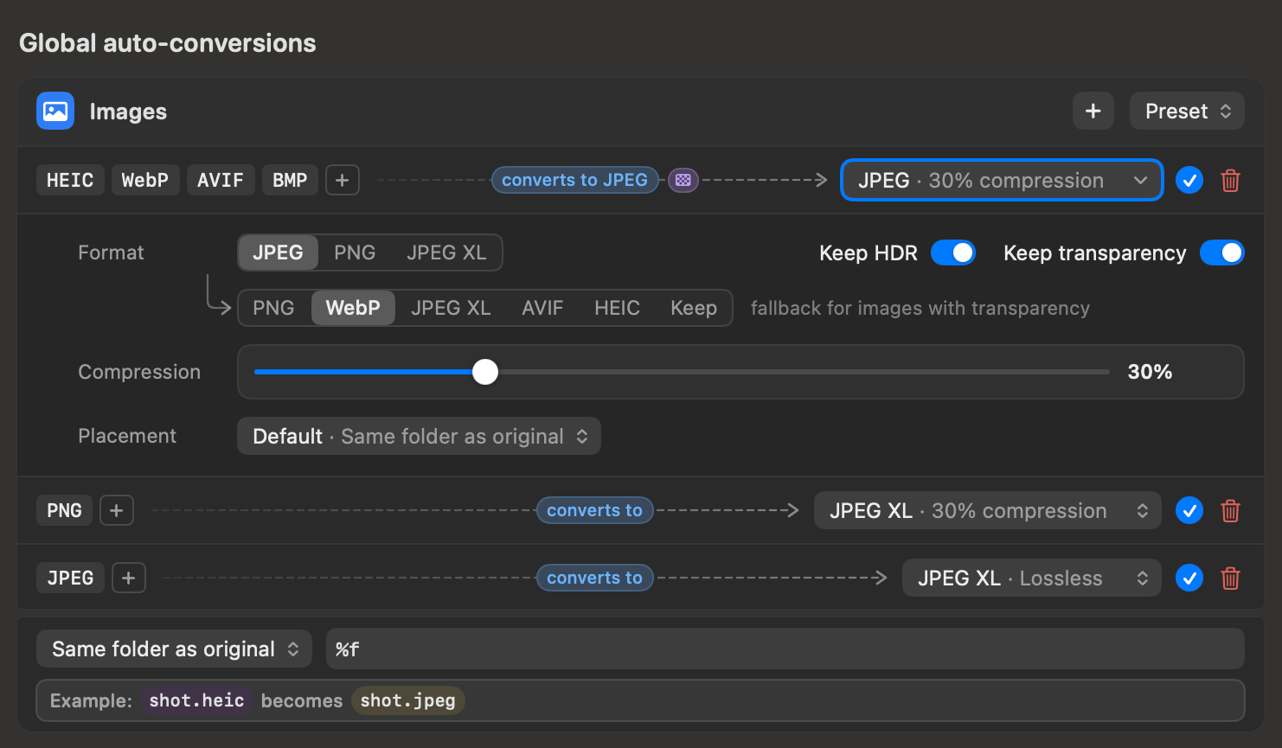
Task: Turn off Keep HDR switch
Action: pos(953,253)
